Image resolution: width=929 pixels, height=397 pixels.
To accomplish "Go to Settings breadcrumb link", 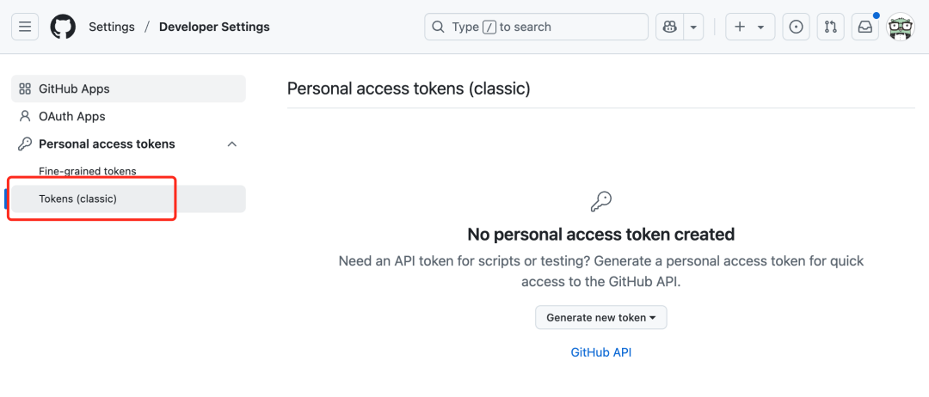I will [x=111, y=27].
